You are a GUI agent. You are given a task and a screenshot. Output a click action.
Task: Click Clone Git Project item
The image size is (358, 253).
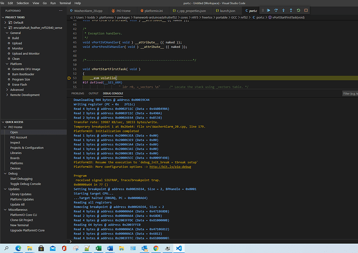click(x=21, y=220)
